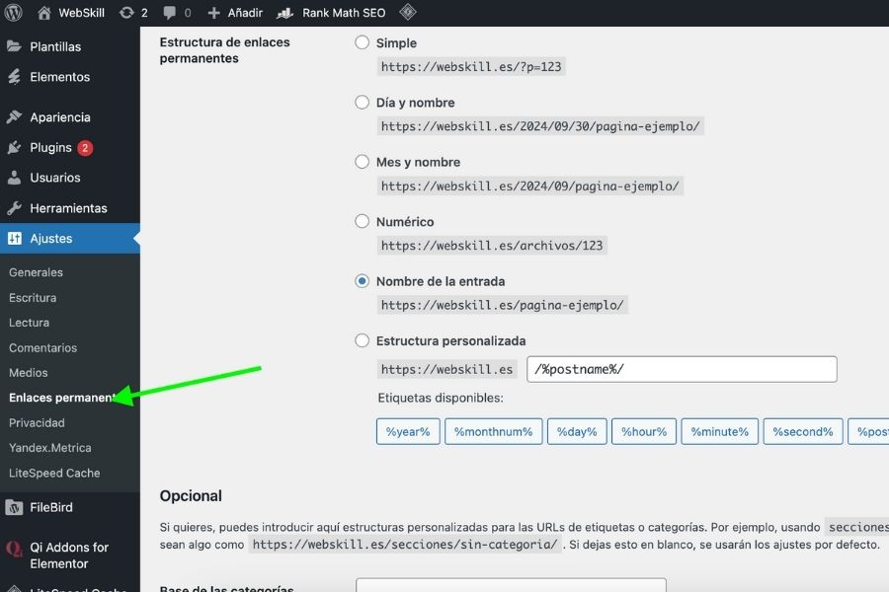
Task: Insert the %minute% tag
Action: pyautogui.click(x=719, y=432)
